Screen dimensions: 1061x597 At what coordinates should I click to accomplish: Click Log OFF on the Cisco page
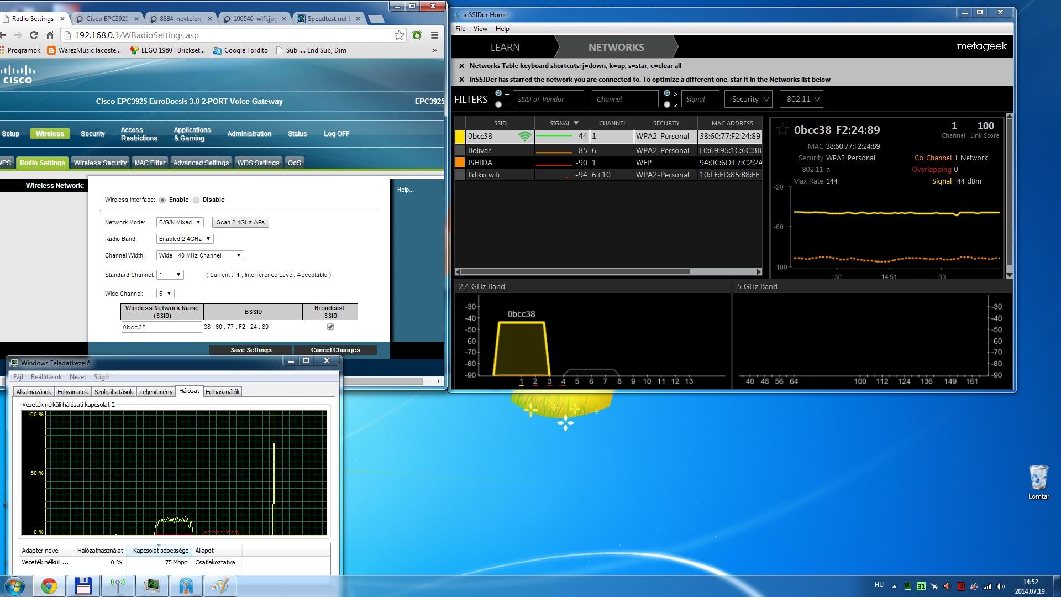(x=337, y=134)
